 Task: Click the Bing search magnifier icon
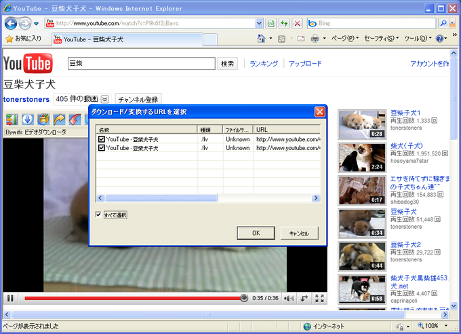coord(443,23)
